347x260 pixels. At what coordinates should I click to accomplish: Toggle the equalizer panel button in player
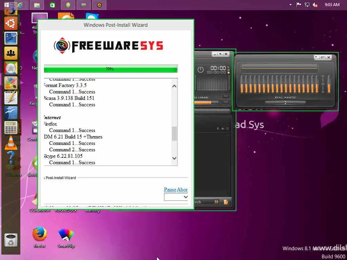pyautogui.click(x=225, y=96)
